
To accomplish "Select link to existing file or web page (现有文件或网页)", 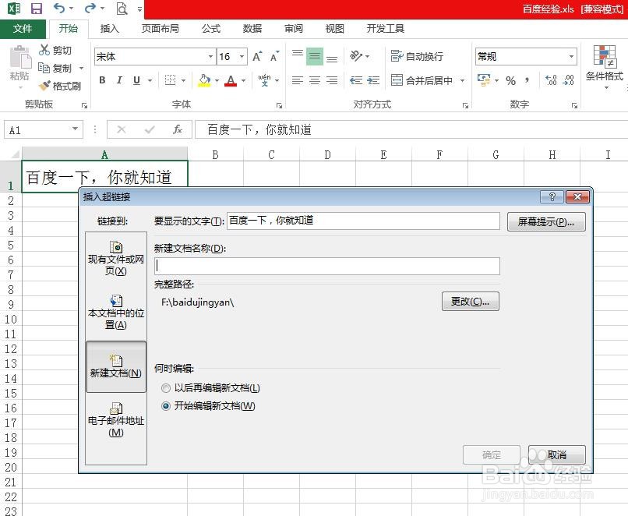I will (116, 259).
